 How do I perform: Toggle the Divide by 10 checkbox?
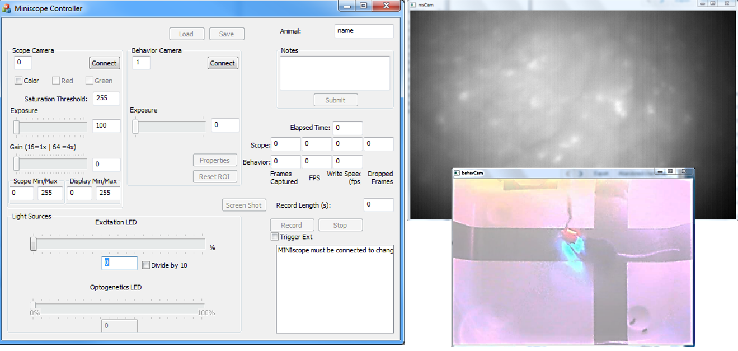click(x=146, y=265)
